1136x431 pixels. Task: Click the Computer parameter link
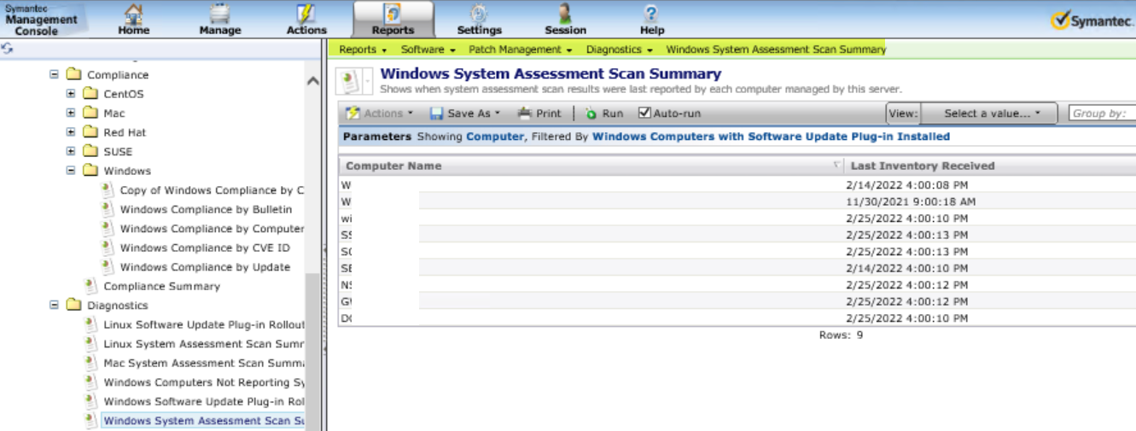click(495, 137)
